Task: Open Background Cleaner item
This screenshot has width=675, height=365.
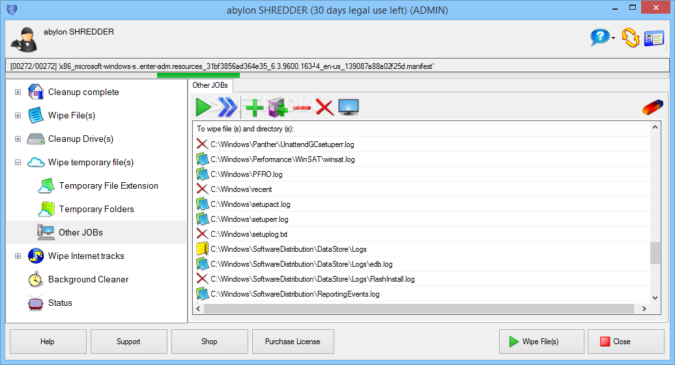Action: [x=88, y=280]
